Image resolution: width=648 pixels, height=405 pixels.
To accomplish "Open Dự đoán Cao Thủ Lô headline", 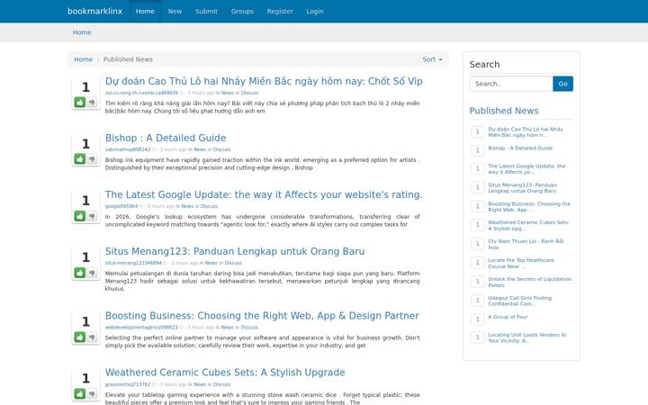I will pos(264,81).
